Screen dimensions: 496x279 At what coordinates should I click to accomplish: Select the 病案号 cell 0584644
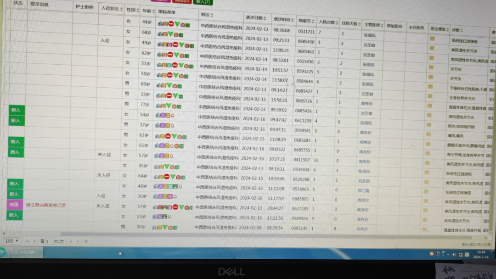tap(304, 81)
